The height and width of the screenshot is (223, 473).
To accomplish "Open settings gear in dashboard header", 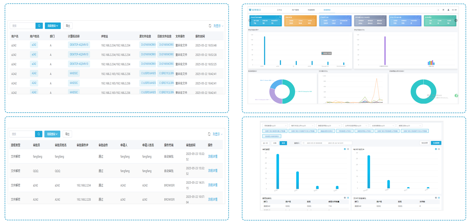I will click(x=443, y=10).
